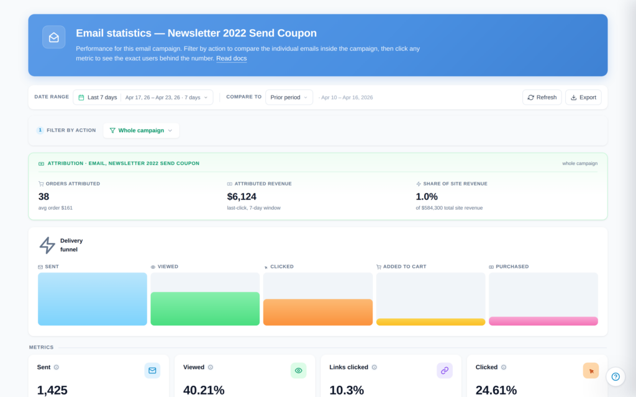Open the help question-mark button

coord(616,377)
